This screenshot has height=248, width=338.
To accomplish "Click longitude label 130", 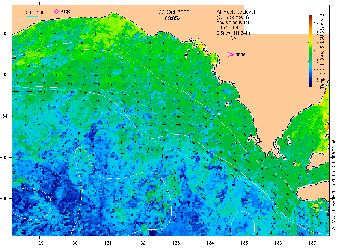I will pos(74,243).
